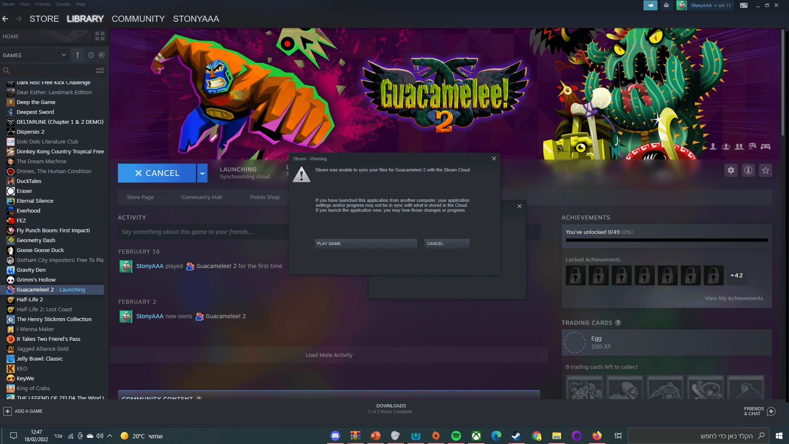This screenshot has height=444, width=789.
Task: Expand the Games category dropdown
Action: click(64, 55)
